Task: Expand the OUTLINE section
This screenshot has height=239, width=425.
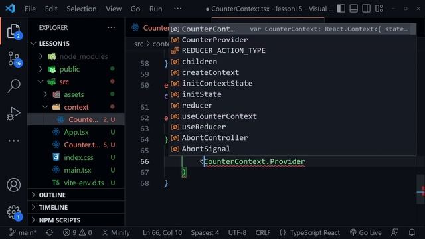Action: coord(76,195)
